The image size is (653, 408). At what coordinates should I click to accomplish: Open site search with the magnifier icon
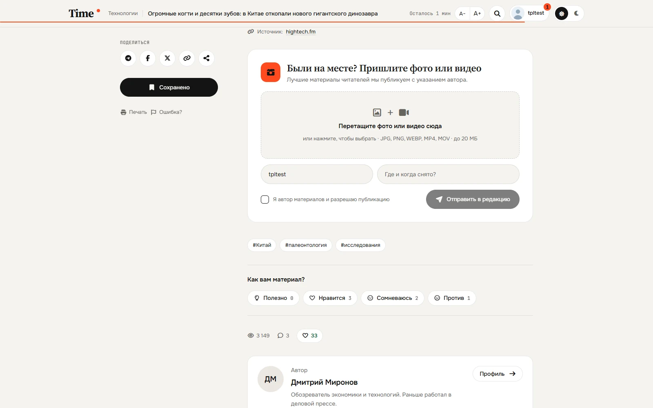point(497,13)
